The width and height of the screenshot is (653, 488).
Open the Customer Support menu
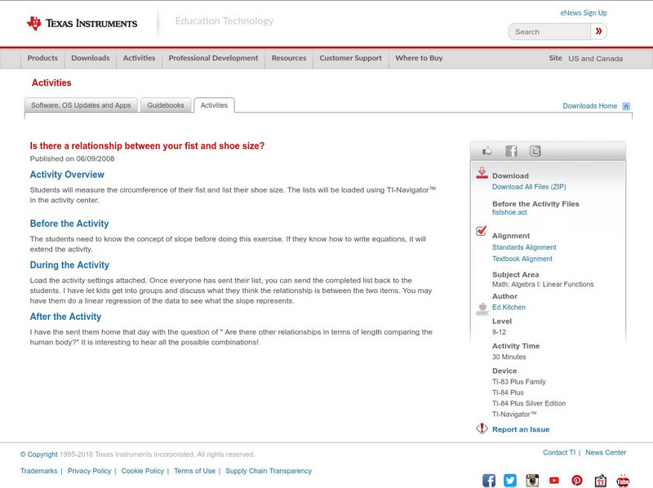[350, 58]
